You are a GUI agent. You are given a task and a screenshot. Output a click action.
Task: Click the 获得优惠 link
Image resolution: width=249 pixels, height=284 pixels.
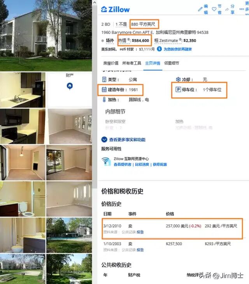pyautogui.click(x=160, y=165)
